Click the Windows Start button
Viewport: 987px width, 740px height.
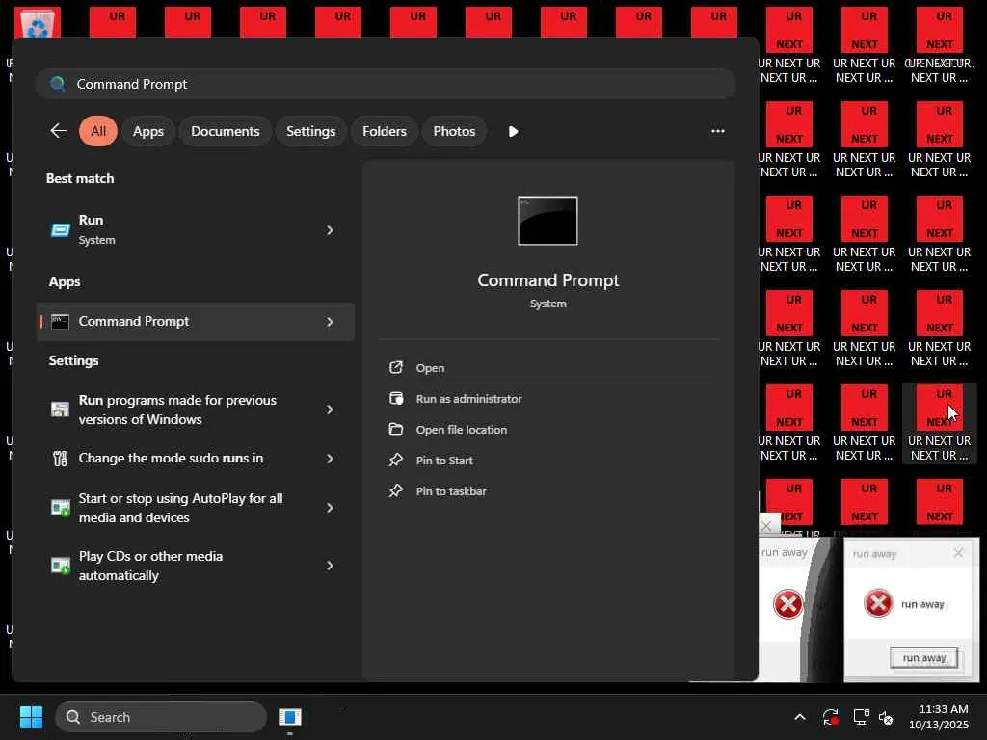(31, 717)
